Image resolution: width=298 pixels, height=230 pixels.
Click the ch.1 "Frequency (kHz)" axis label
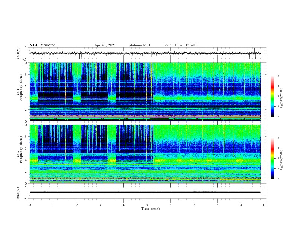(x=21, y=87)
